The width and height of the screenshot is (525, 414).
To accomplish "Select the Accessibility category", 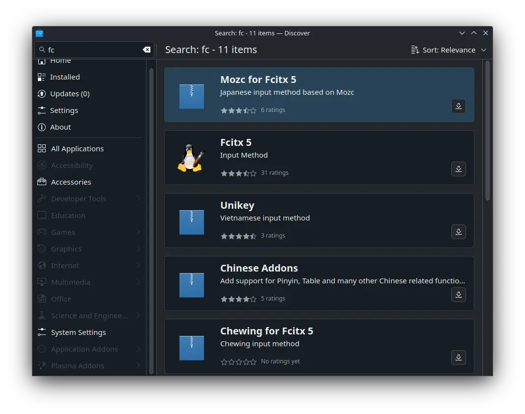I will tap(89, 165).
